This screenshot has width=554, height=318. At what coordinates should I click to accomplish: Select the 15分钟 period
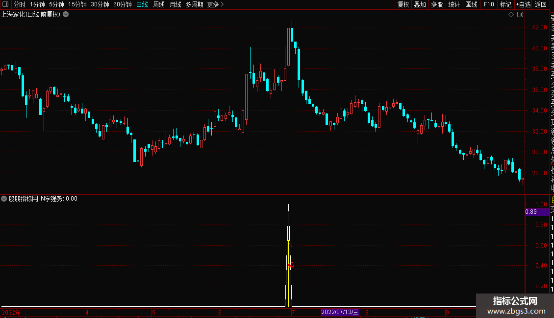pyautogui.click(x=77, y=4)
